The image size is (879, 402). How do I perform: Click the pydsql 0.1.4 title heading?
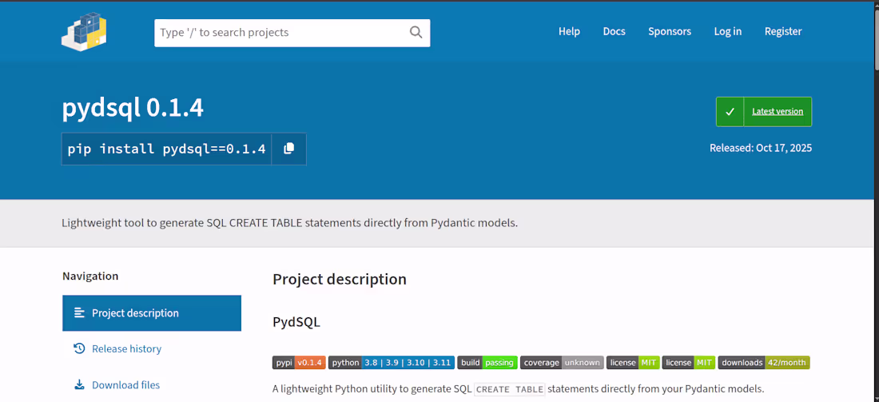[133, 109]
